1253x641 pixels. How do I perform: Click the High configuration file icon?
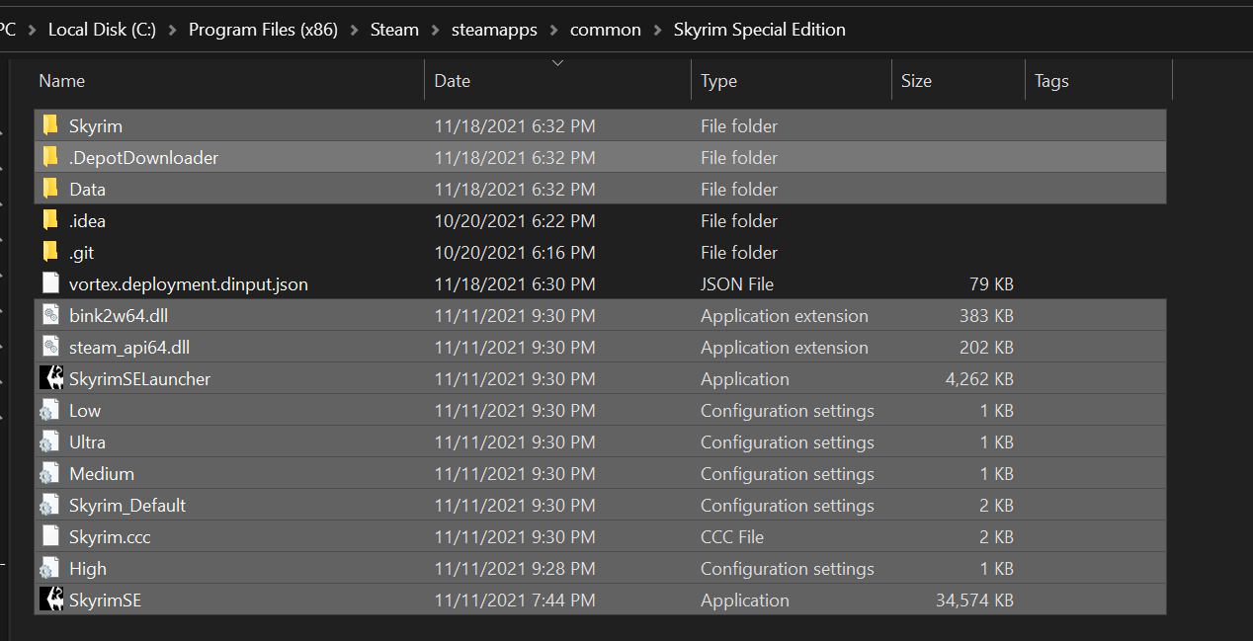point(49,569)
